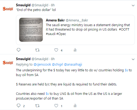Like the "End of the petro dollar" tweet
This screenshot has width=137, height=110.
tap(56, 50)
